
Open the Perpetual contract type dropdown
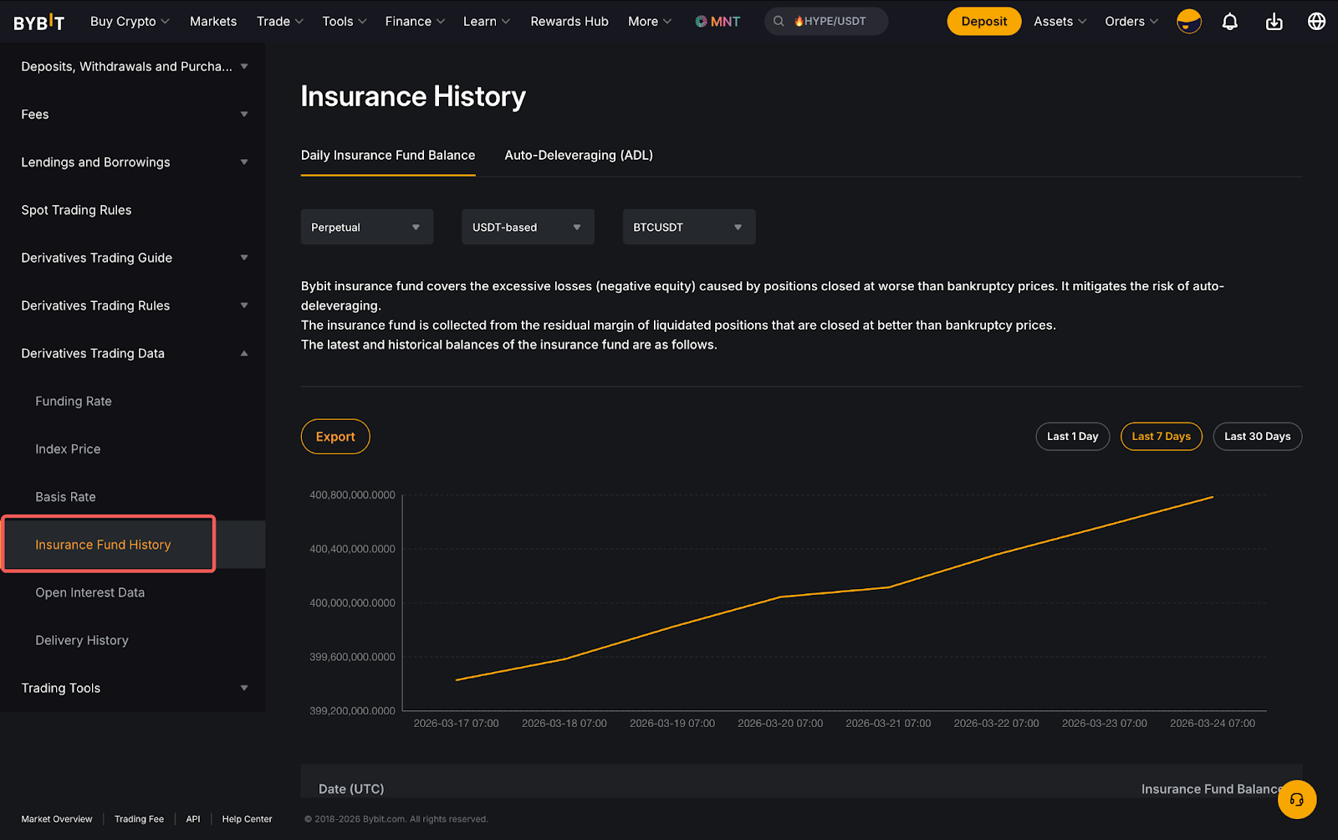coord(366,228)
